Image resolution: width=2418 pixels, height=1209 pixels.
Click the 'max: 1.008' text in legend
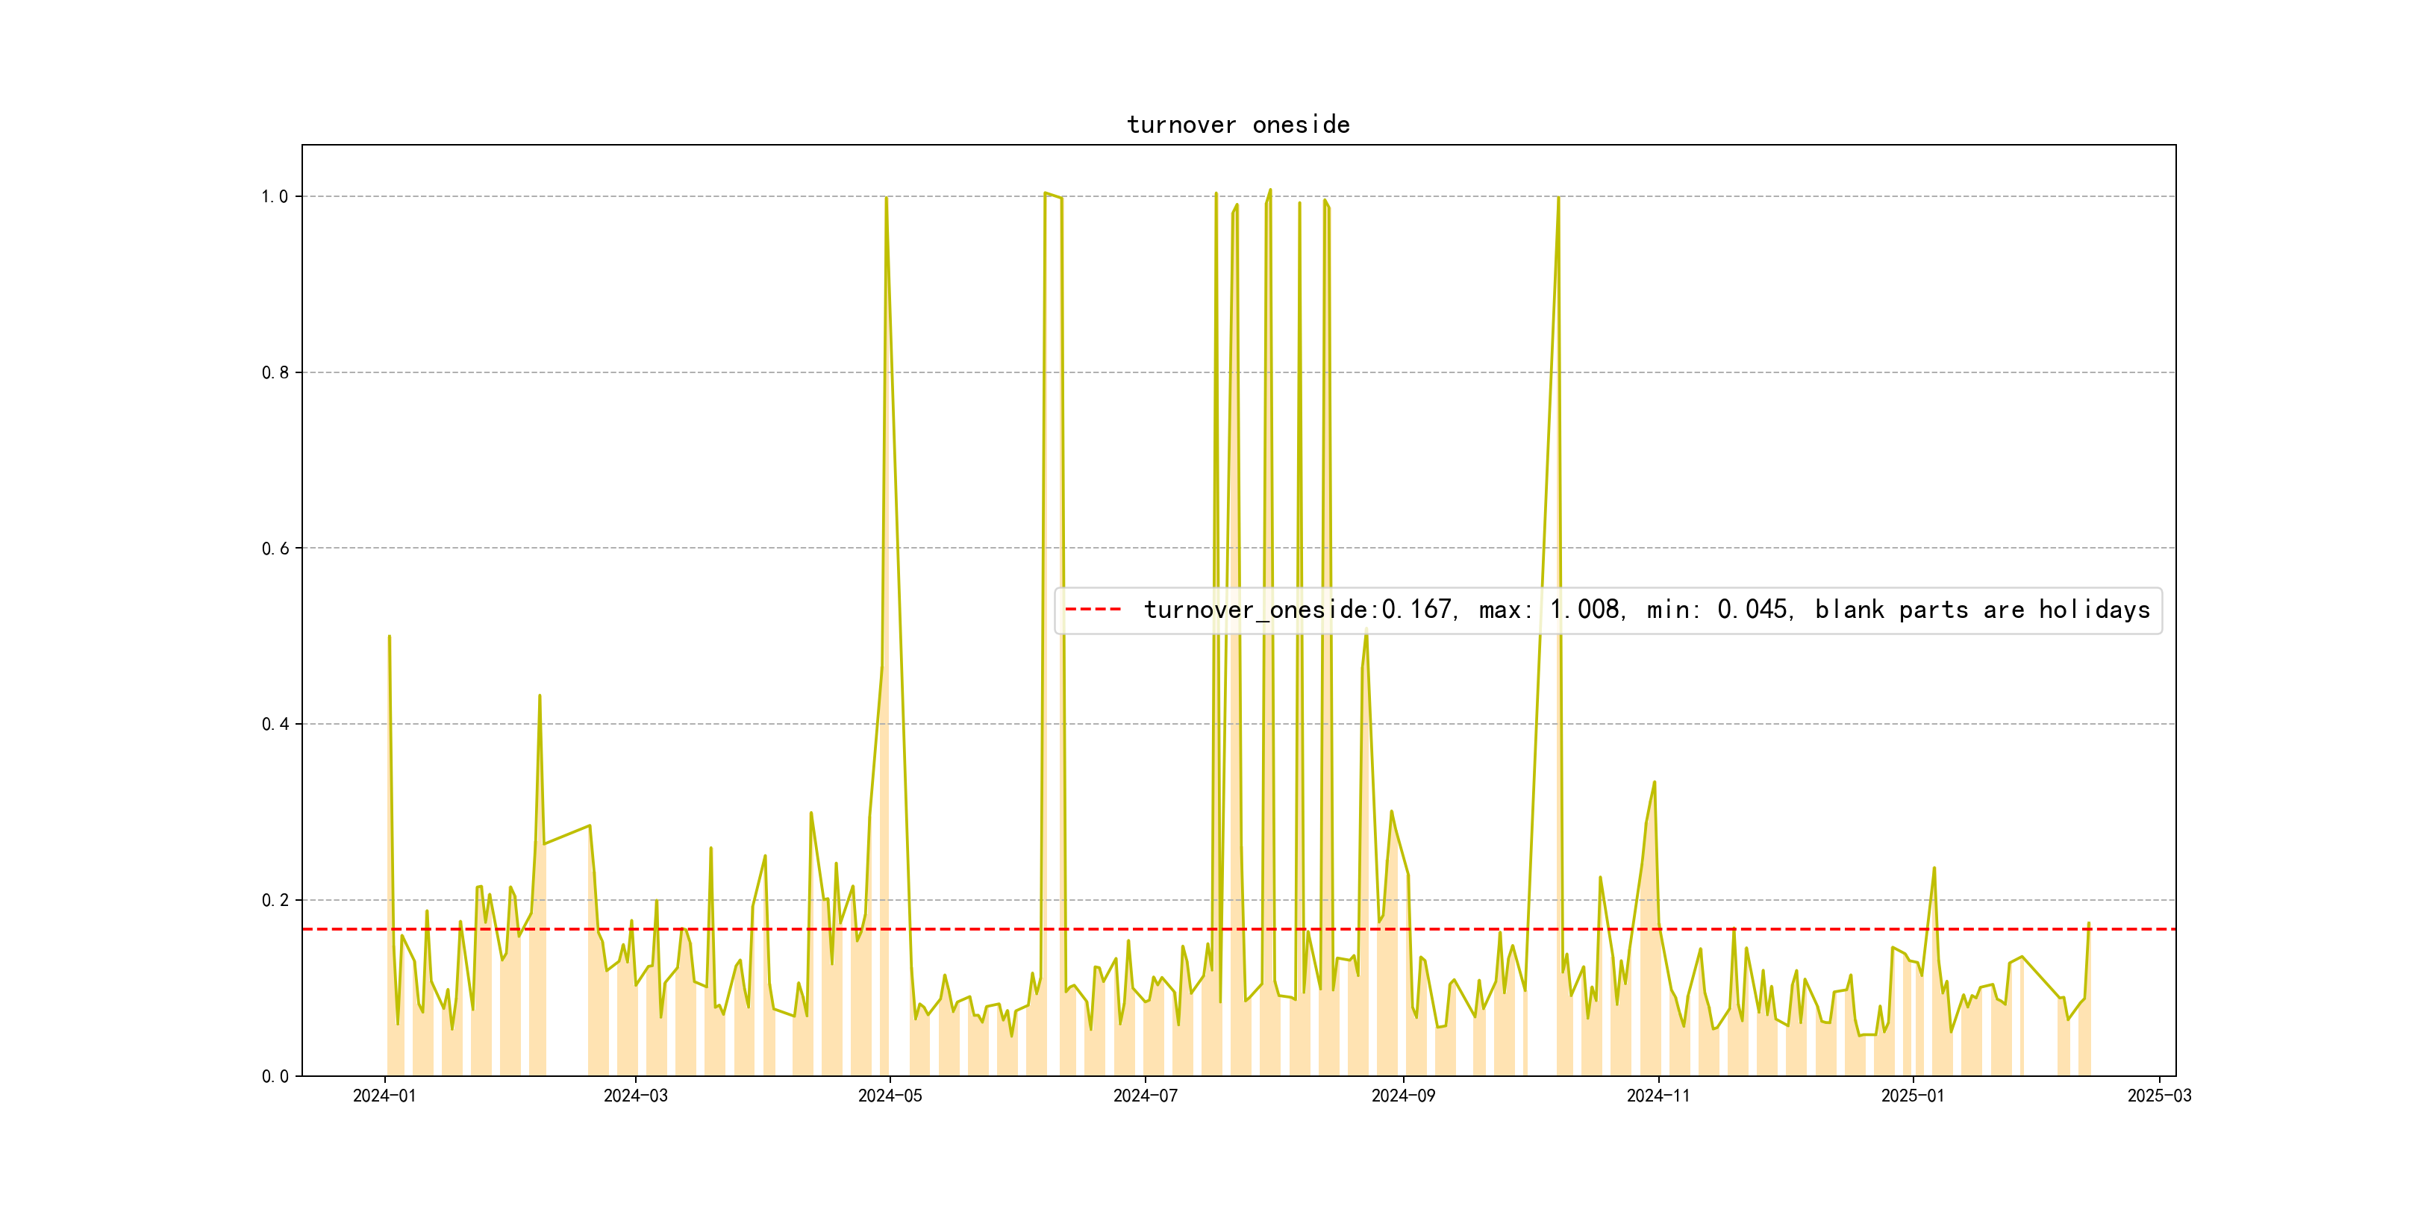1551,610
